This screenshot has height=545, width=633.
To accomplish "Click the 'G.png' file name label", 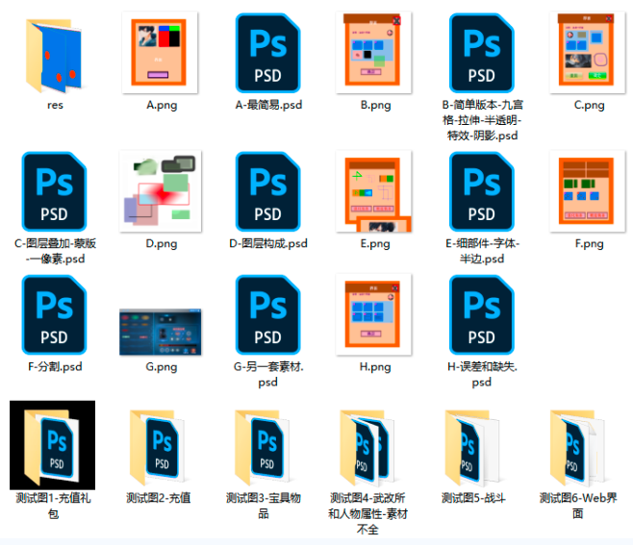I will [x=161, y=367].
